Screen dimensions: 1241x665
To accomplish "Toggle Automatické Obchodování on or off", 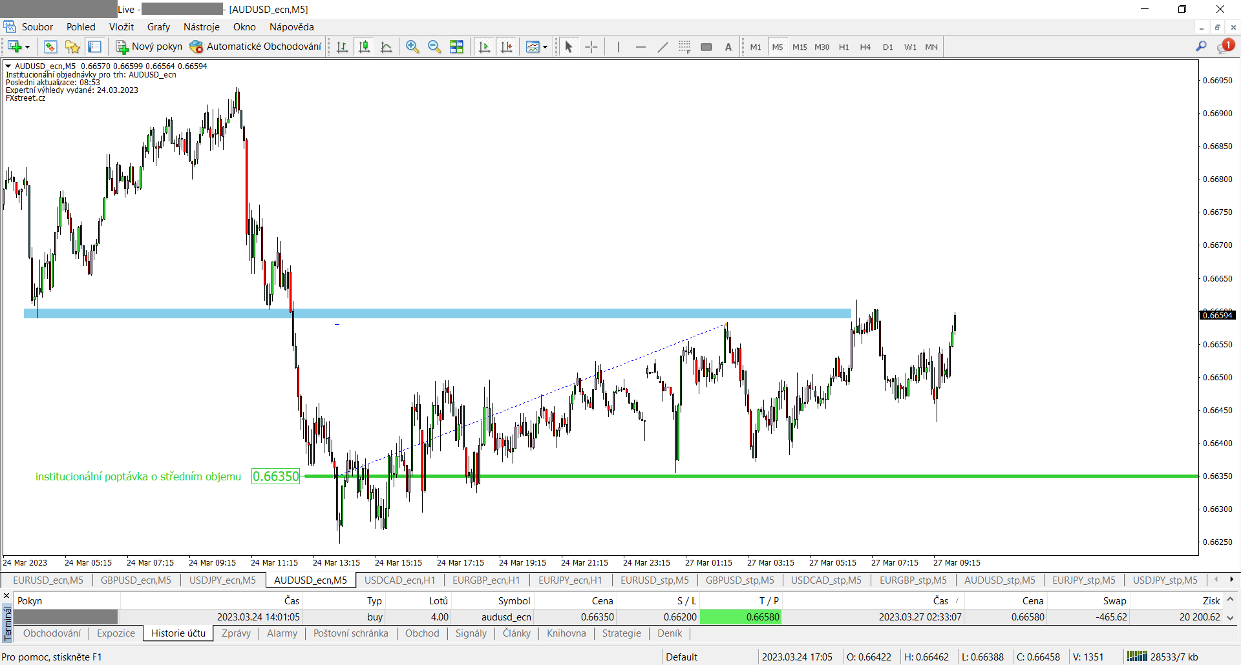I will click(x=255, y=46).
